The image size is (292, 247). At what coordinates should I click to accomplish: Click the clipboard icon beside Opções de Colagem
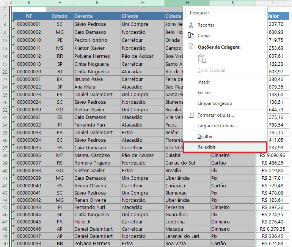click(191, 46)
